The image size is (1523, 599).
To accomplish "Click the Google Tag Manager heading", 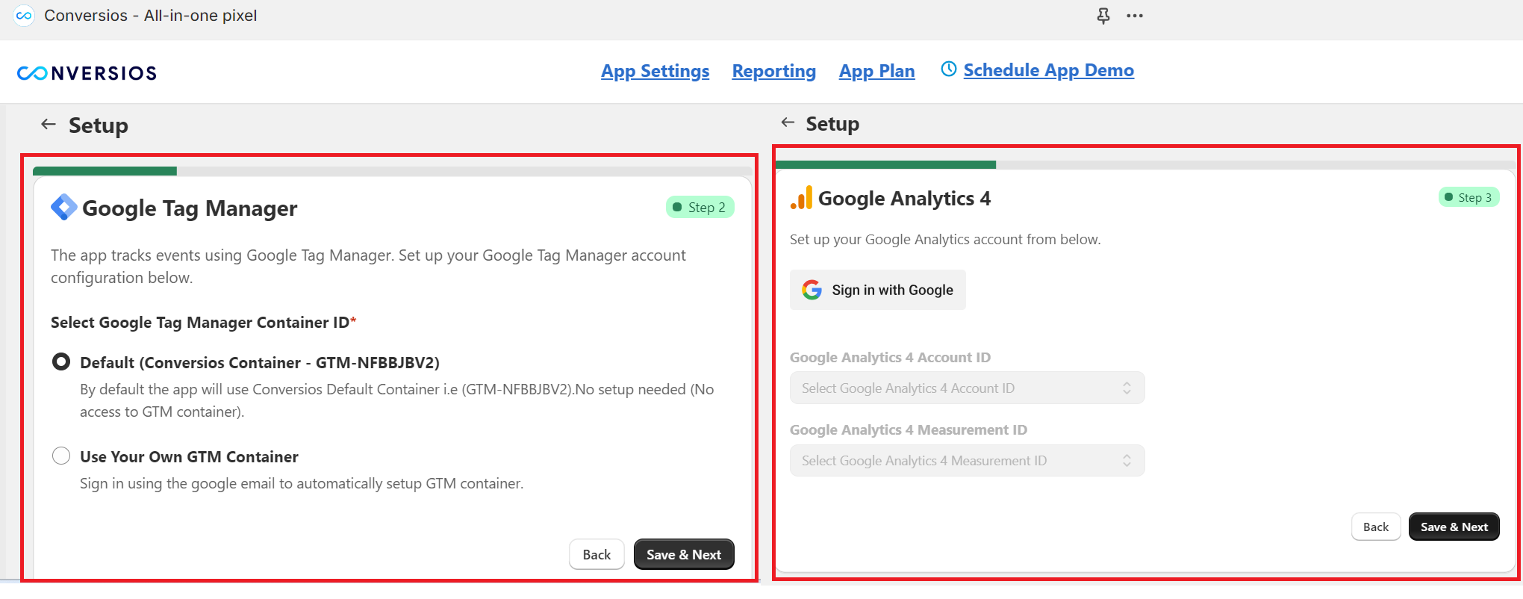I will point(190,208).
